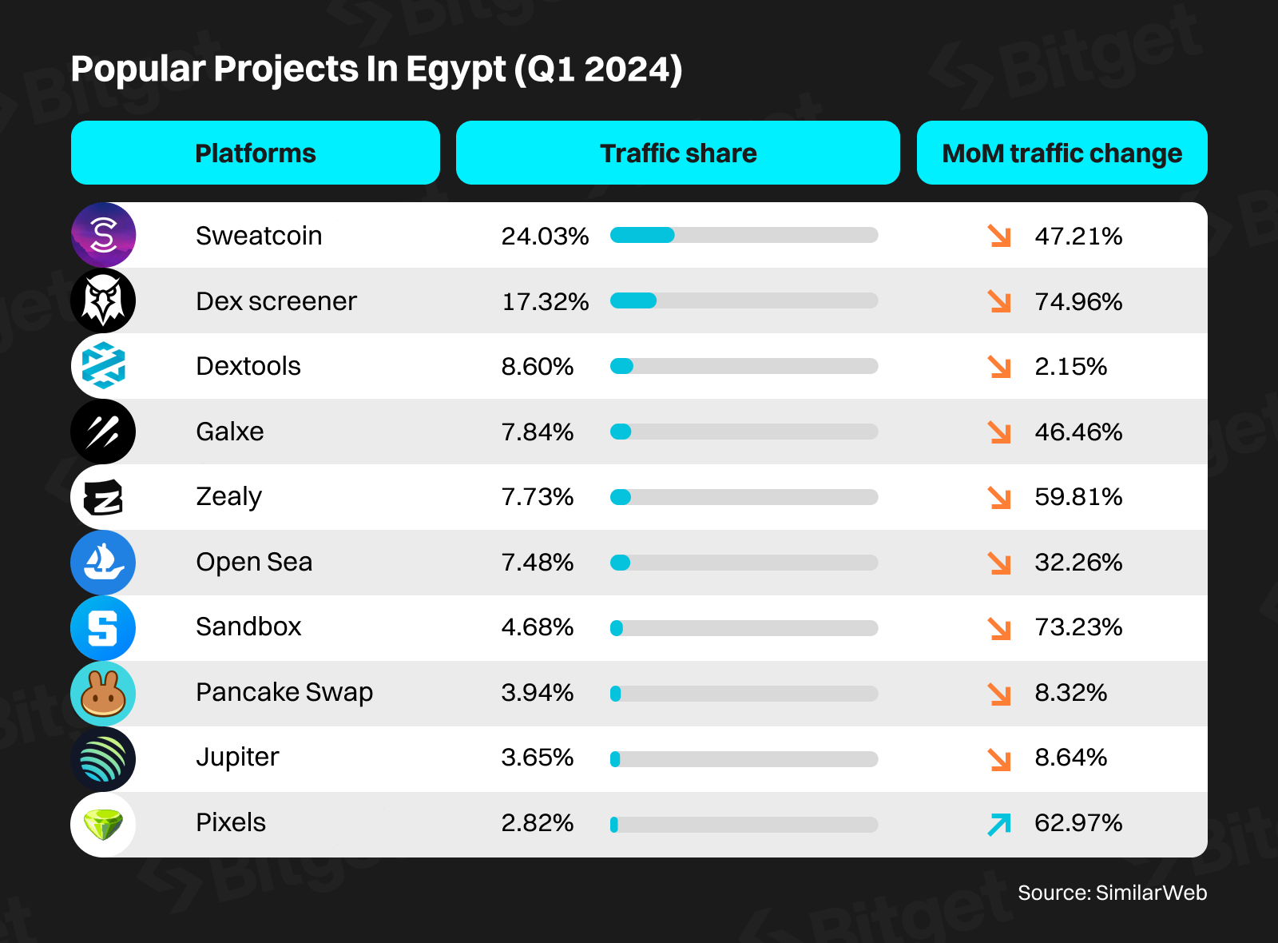Click the Pancake Swap platform name
Image resolution: width=1278 pixels, height=943 pixels.
click(284, 692)
